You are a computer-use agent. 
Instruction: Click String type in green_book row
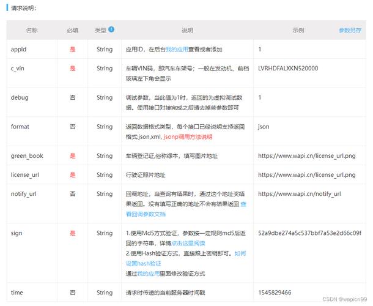click(105, 156)
